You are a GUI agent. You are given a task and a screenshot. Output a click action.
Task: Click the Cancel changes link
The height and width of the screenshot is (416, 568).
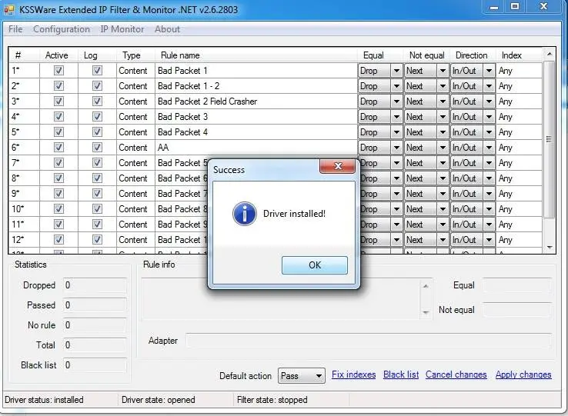456,374
